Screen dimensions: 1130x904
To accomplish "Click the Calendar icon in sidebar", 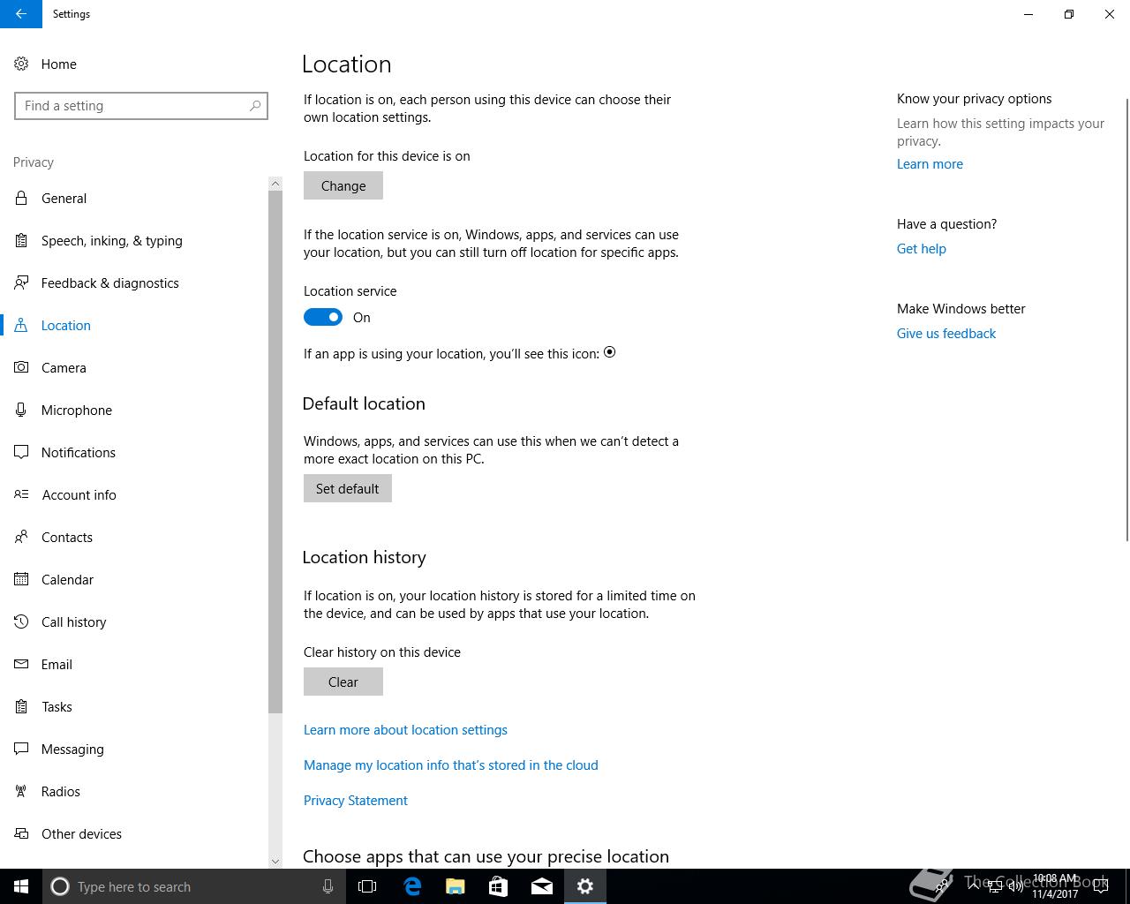I will pos(21,579).
